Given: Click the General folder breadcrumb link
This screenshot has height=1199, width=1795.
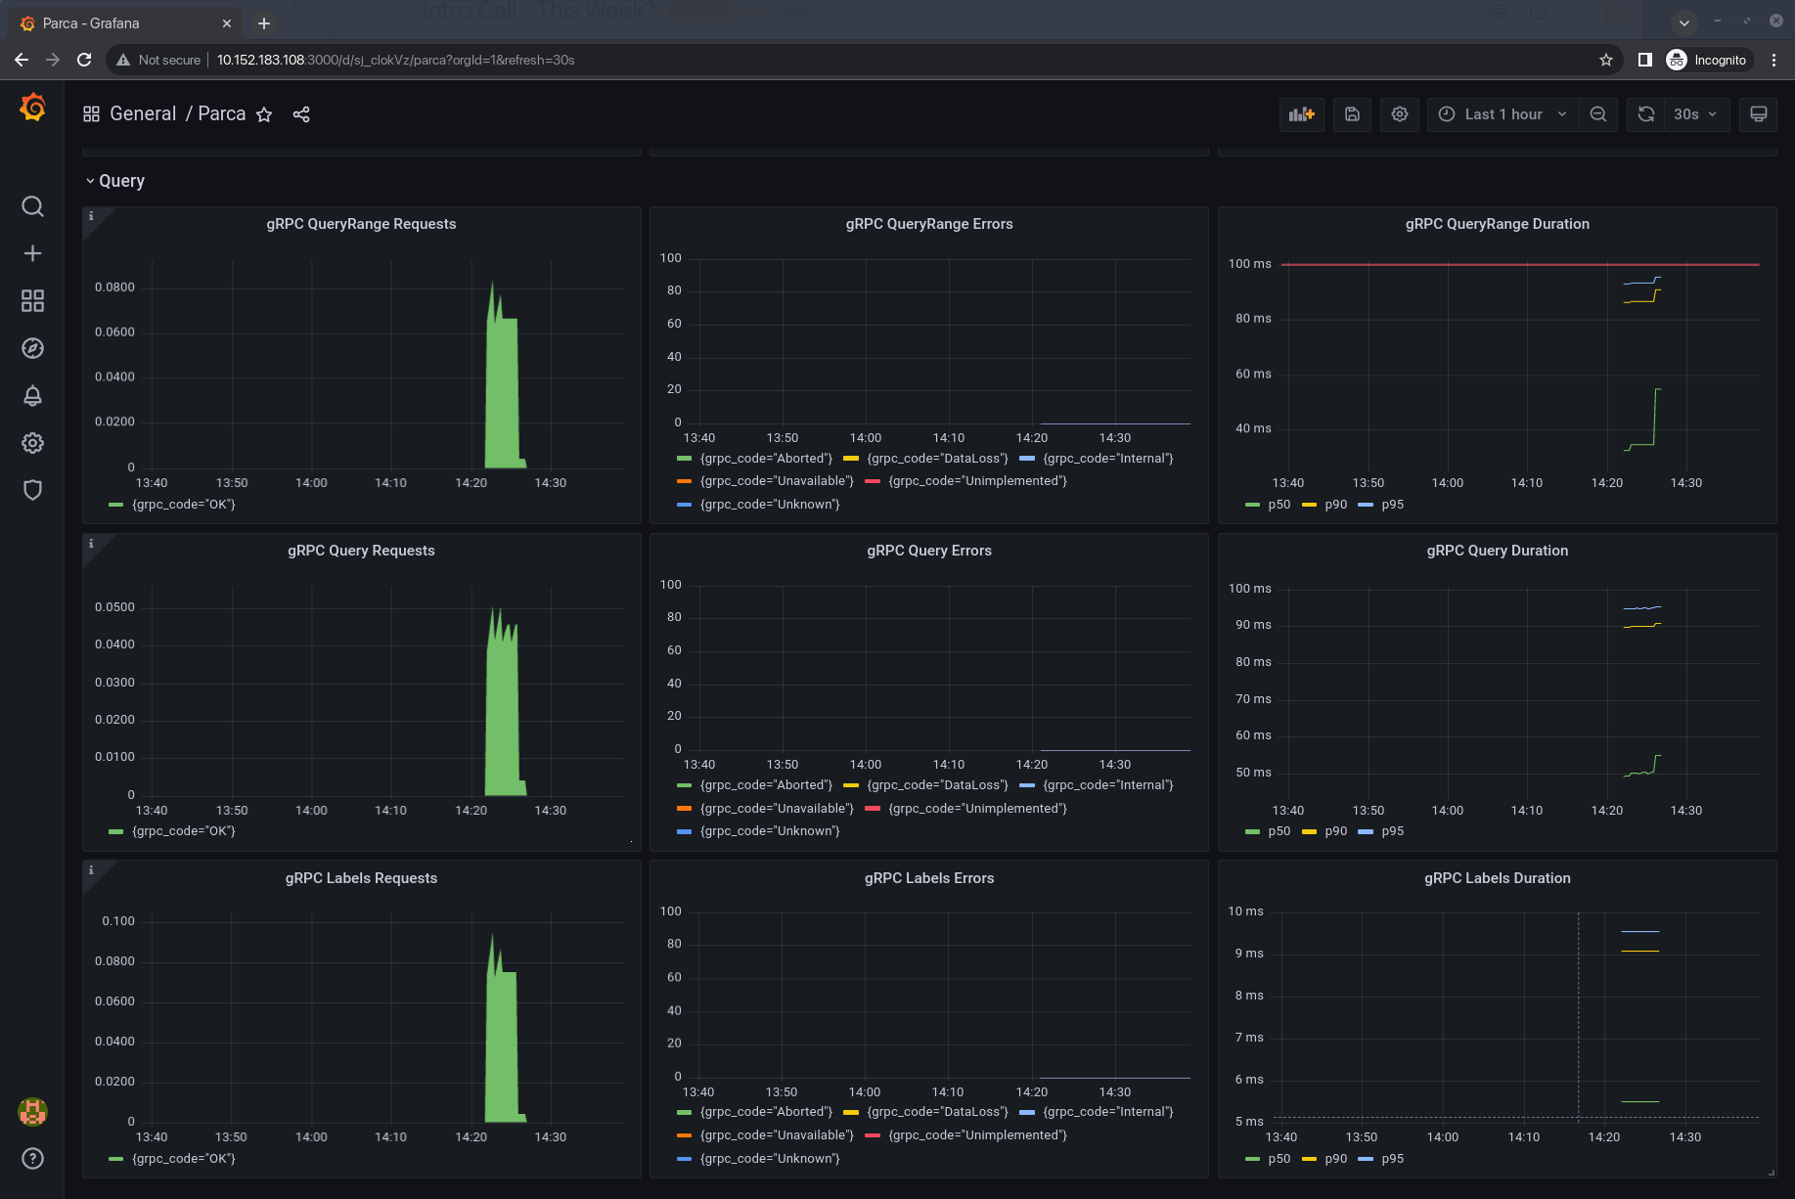Looking at the screenshot, I should pyautogui.click(x=143, y=114).
